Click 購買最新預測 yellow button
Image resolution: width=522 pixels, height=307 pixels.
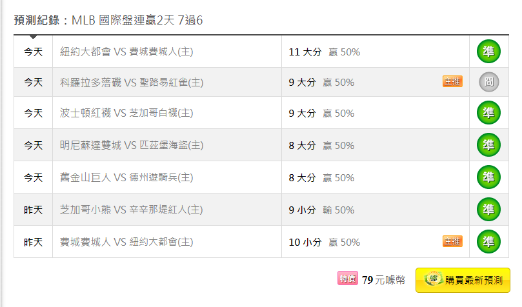pyautogui.click(x=463, y=280)
